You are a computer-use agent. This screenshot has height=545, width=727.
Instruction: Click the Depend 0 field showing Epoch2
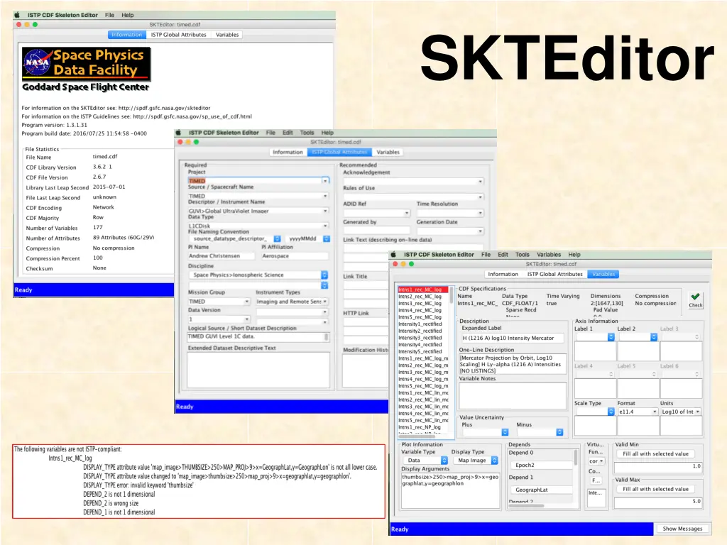(540, 465)
